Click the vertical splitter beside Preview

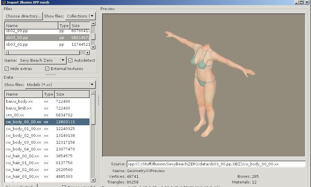[98, 100]
